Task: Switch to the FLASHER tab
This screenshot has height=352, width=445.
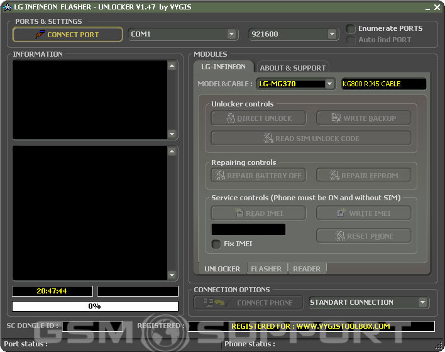Action: 266,269
